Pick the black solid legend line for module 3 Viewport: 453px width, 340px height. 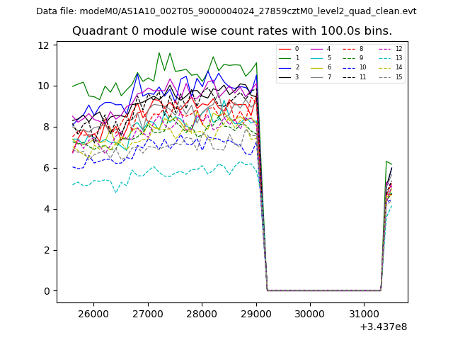click(285, 77)
